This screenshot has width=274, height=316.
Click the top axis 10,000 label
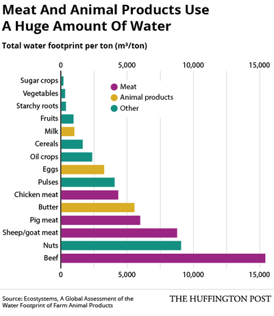(x=193, y=65)
